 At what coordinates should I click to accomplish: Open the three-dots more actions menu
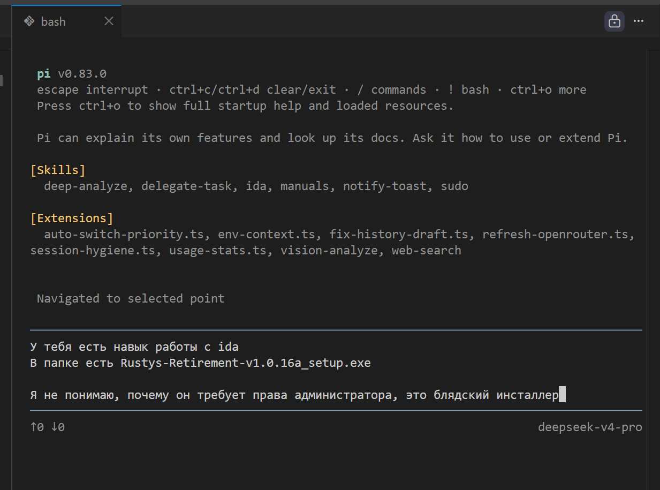[x=638, y=21]
